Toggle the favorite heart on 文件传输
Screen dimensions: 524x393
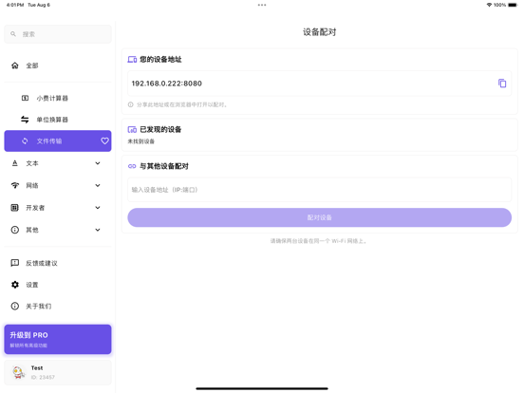click(x=104, y=141)
